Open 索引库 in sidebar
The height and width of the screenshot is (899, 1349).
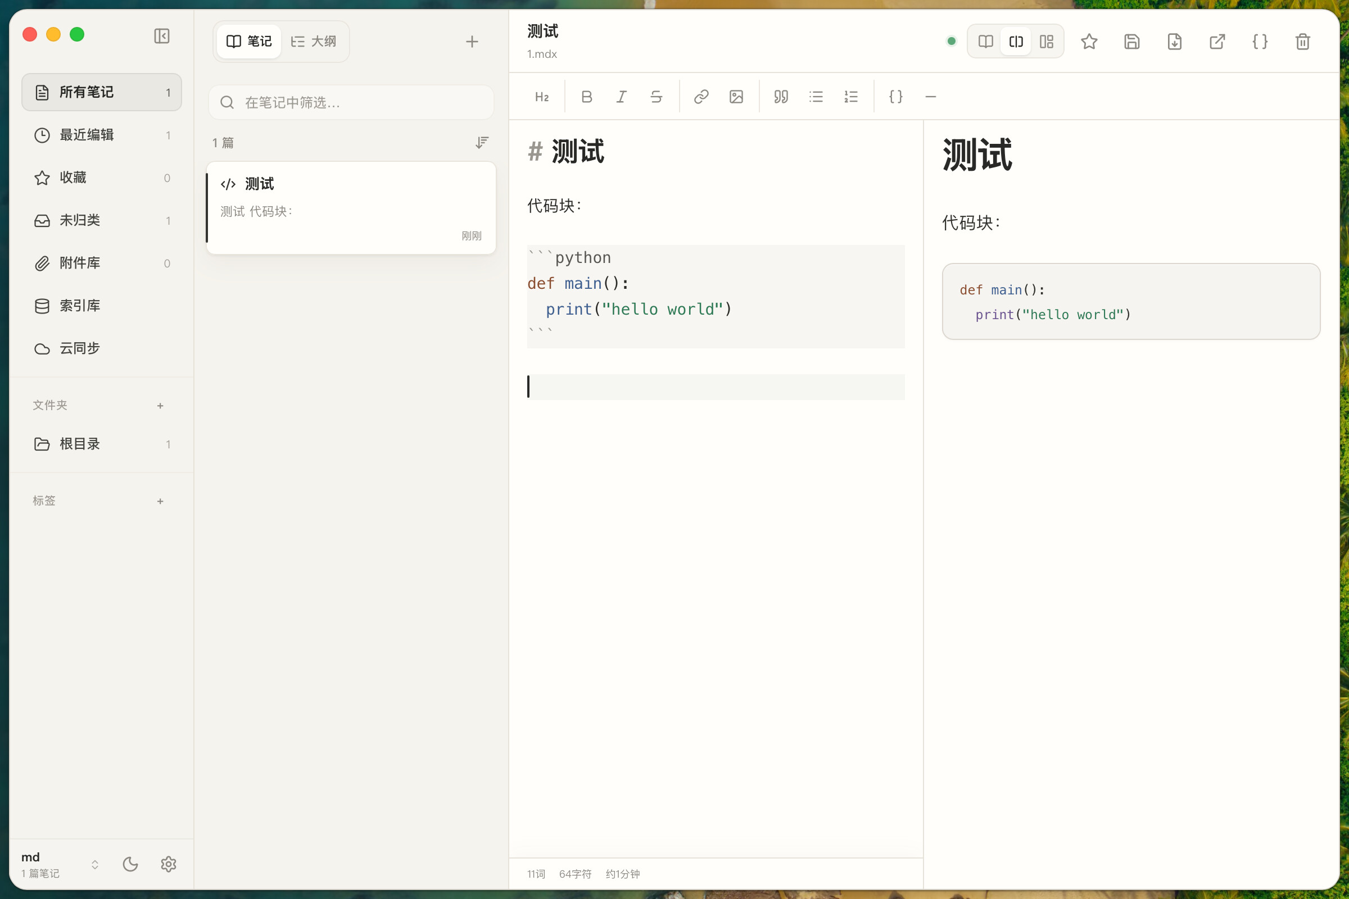point(102,306)
